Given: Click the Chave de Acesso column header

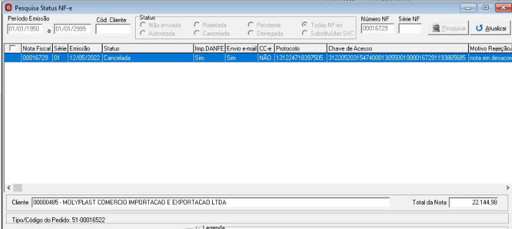Looking at the screenshot, I should (x=398, y=49).
